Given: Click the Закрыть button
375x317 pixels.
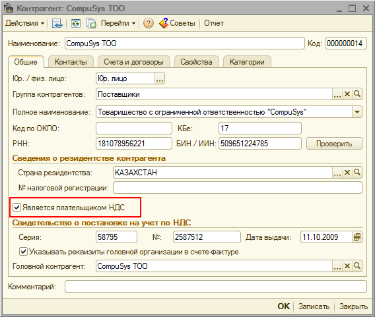Looking at the screenshot, I should point(353,306).
